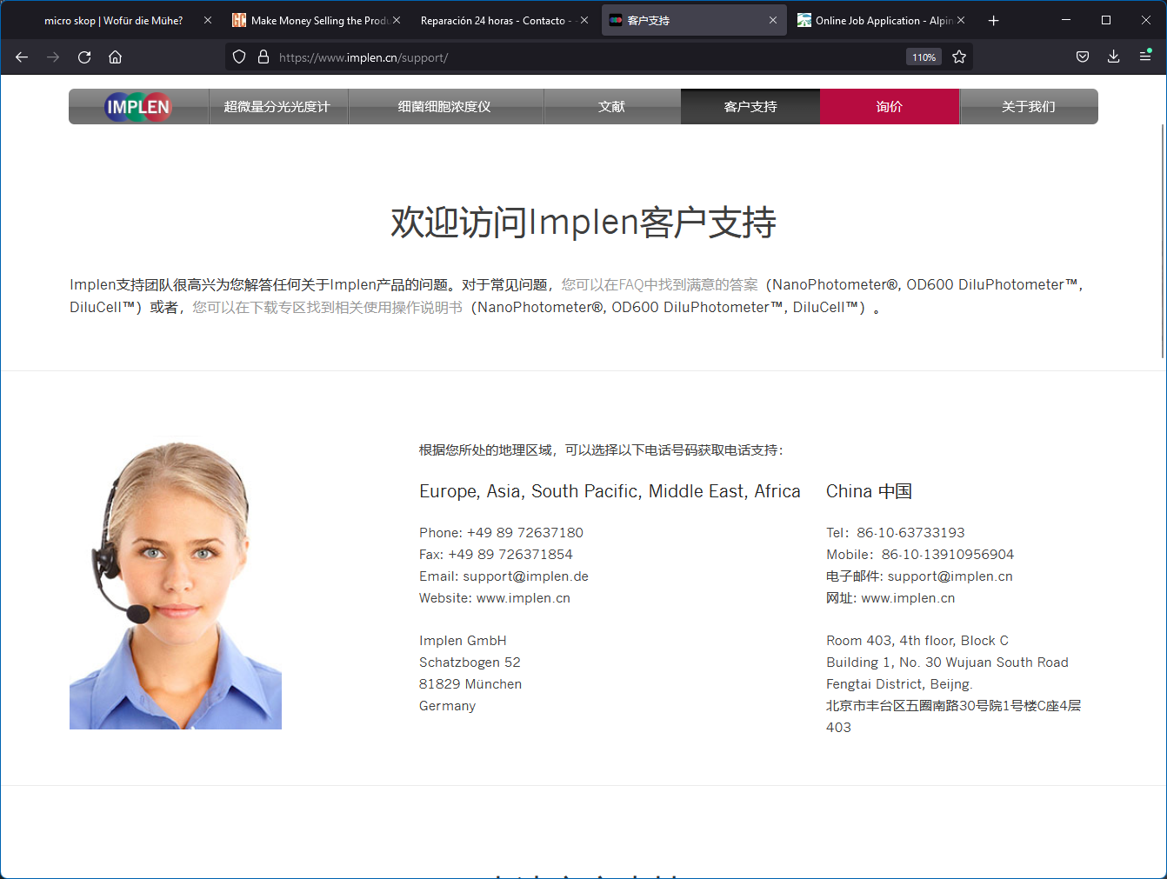
Task: Click 'Fengtai District, Beijng.' line
Action: pyautogui.click(x=899, y=684)
